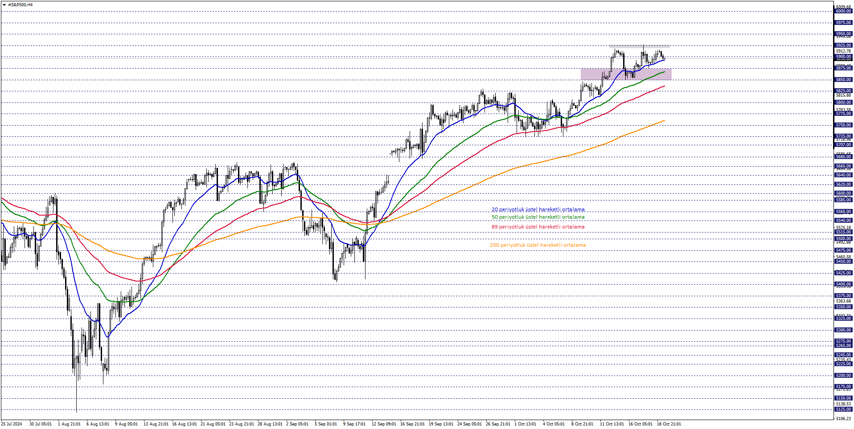Click the 16 Aug 13:01 time label
This screenshot has height=429, width=854.
(x=185, y=424)
